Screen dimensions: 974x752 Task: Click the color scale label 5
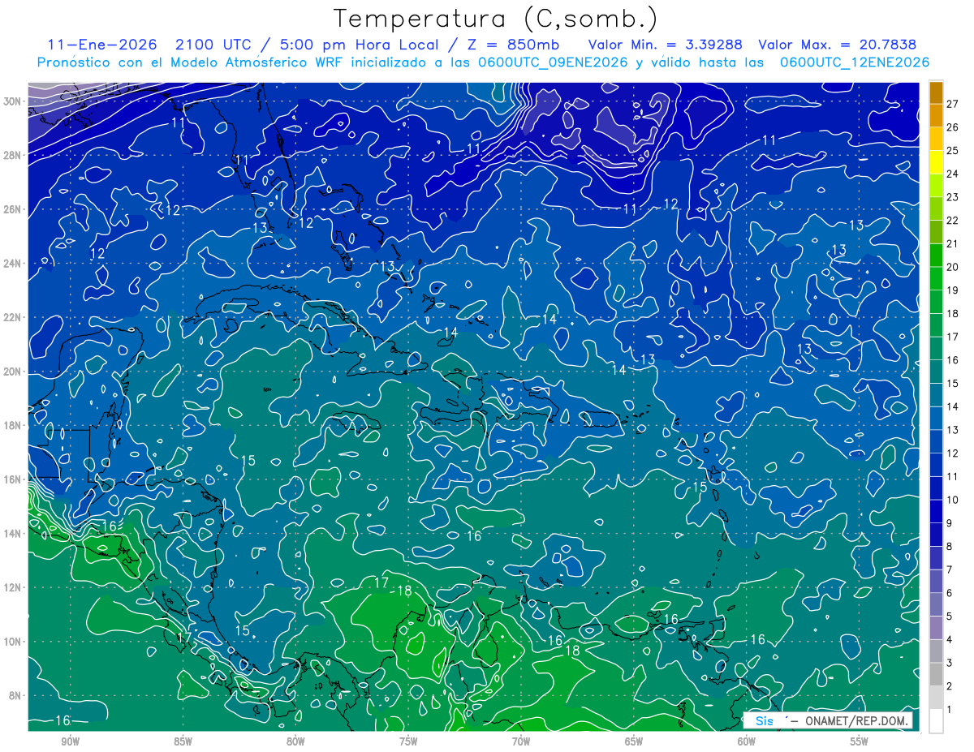950,617
